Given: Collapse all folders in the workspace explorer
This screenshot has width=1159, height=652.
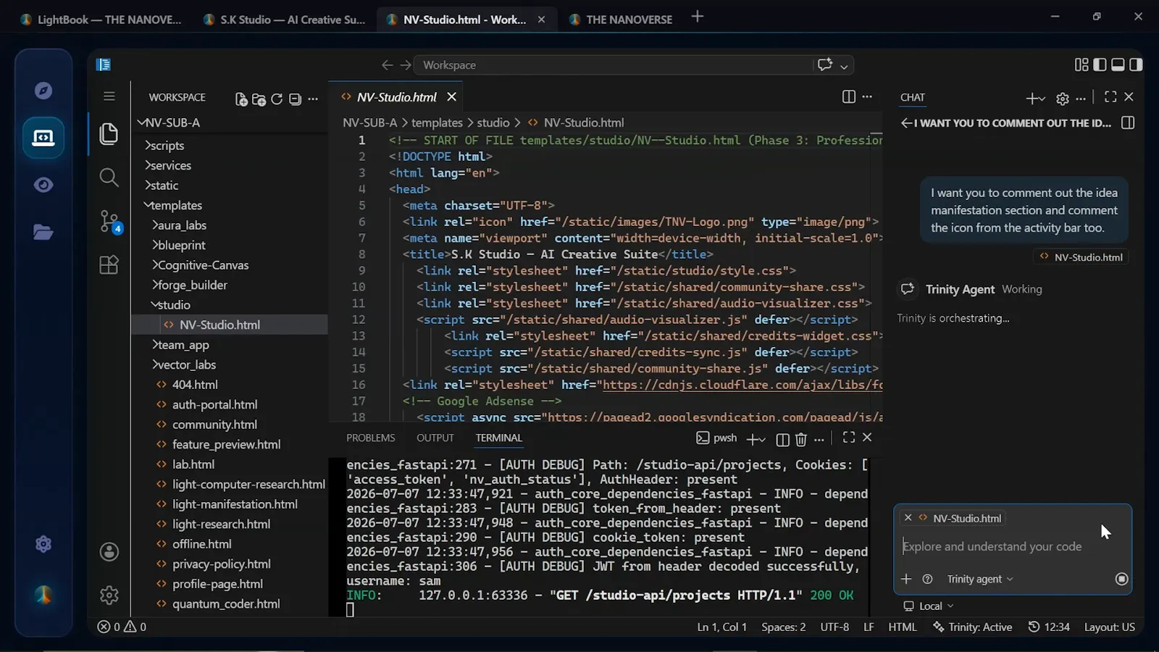Looking at the screenshot, I should click(x=295, y=99).
